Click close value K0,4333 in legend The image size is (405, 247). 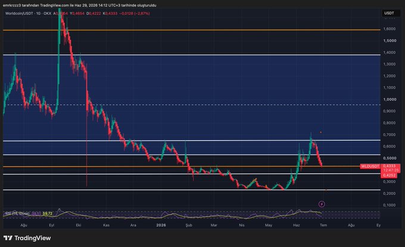[110, 13]
